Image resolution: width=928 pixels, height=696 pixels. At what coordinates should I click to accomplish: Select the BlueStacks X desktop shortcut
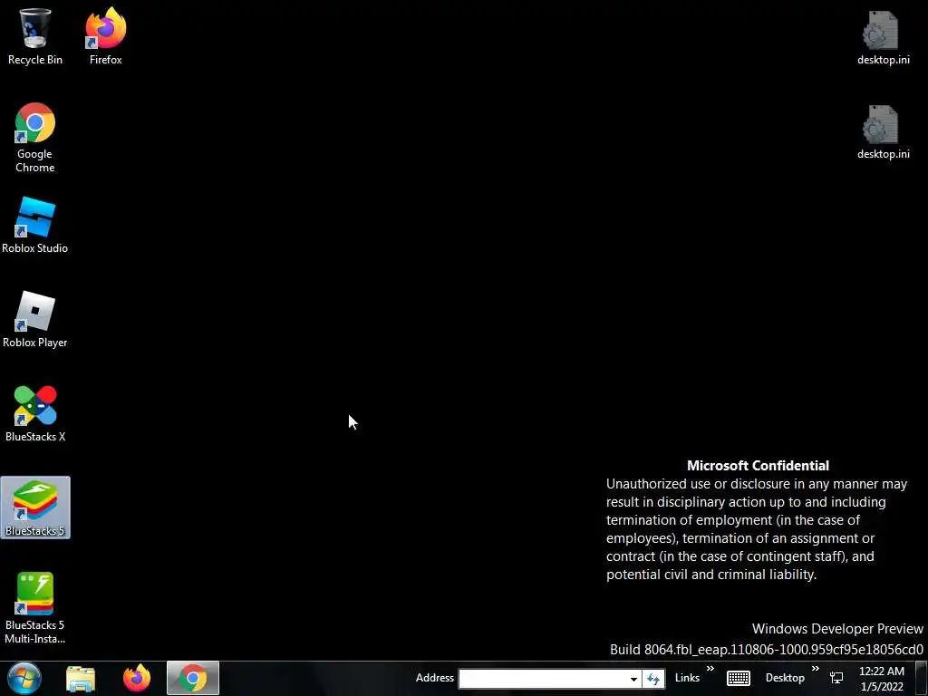tap(35, 413)
